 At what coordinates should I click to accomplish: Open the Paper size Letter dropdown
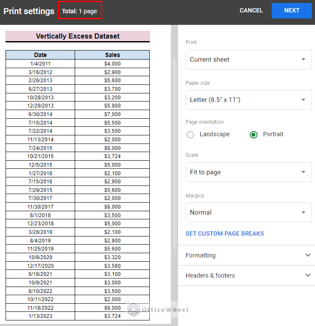tap(248, 100)
